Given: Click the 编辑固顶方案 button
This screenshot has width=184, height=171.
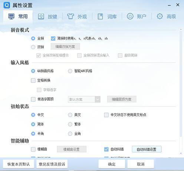Looking at the screenshot, I should click(x=122, y=99).
